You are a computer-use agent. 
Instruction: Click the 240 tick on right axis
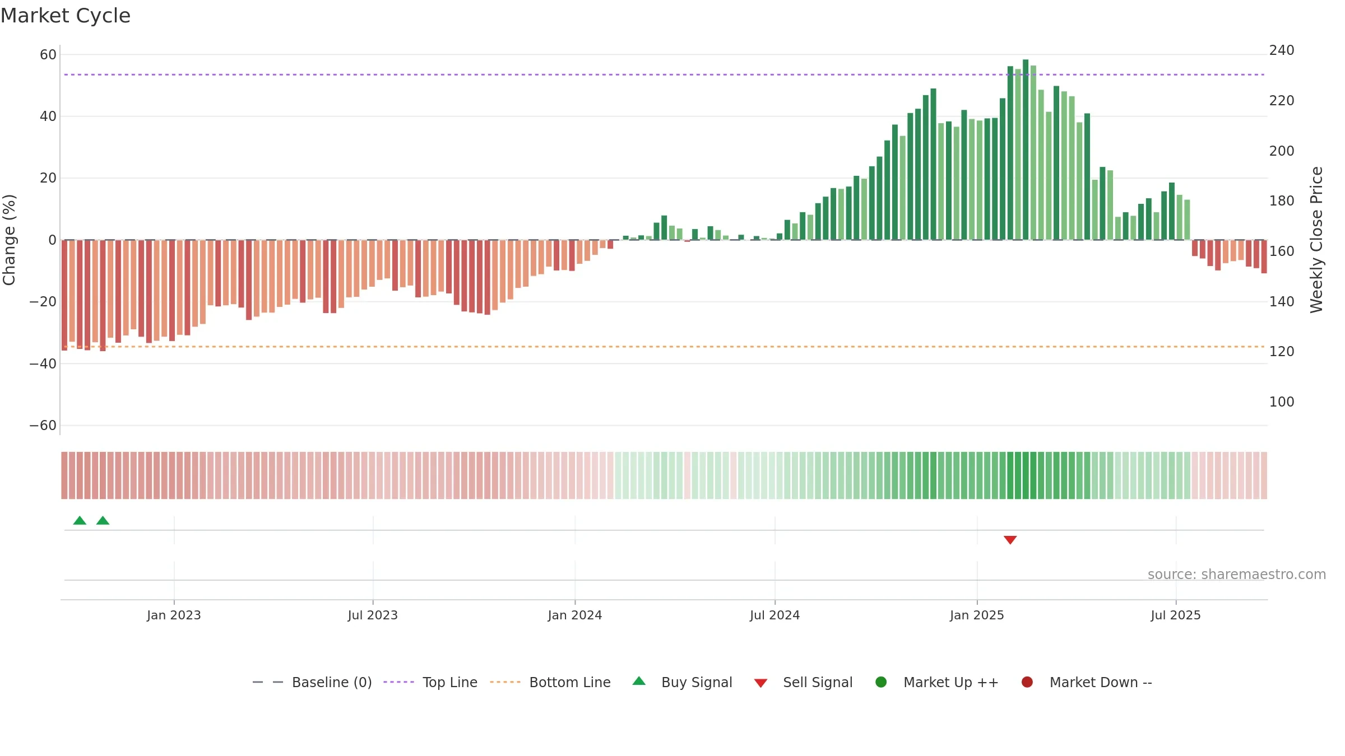coord(1282,50)
